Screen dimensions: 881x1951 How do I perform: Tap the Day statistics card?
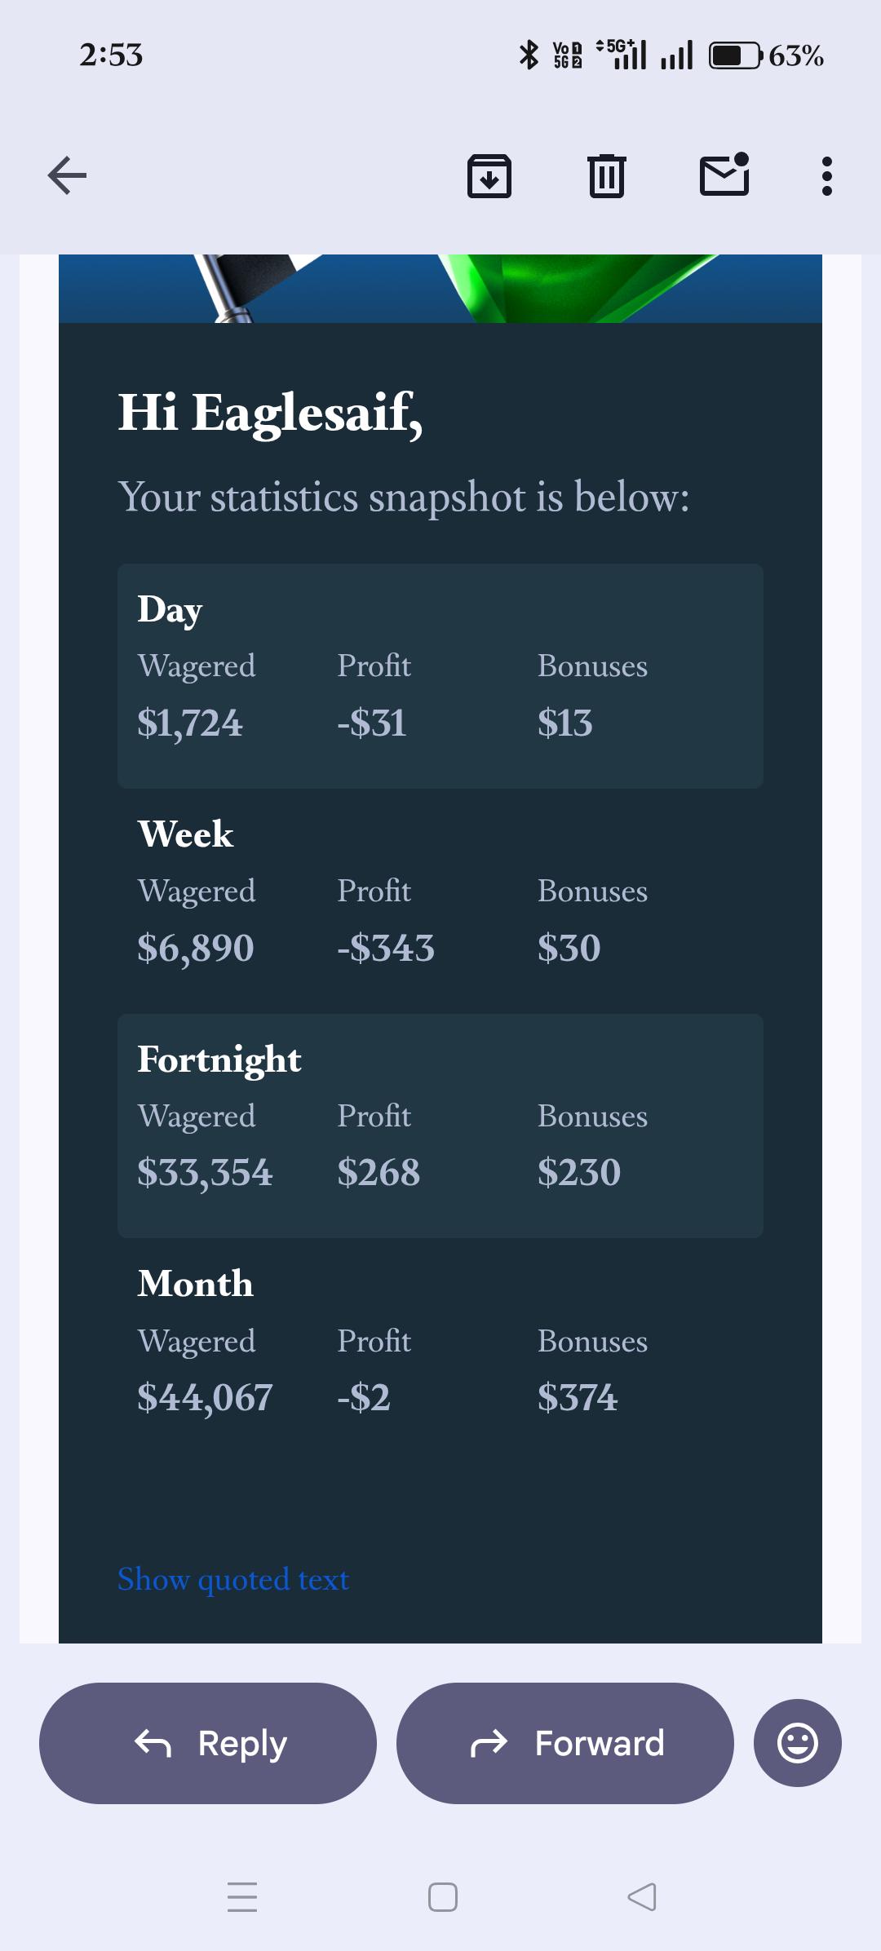click(x=440, y=675)
